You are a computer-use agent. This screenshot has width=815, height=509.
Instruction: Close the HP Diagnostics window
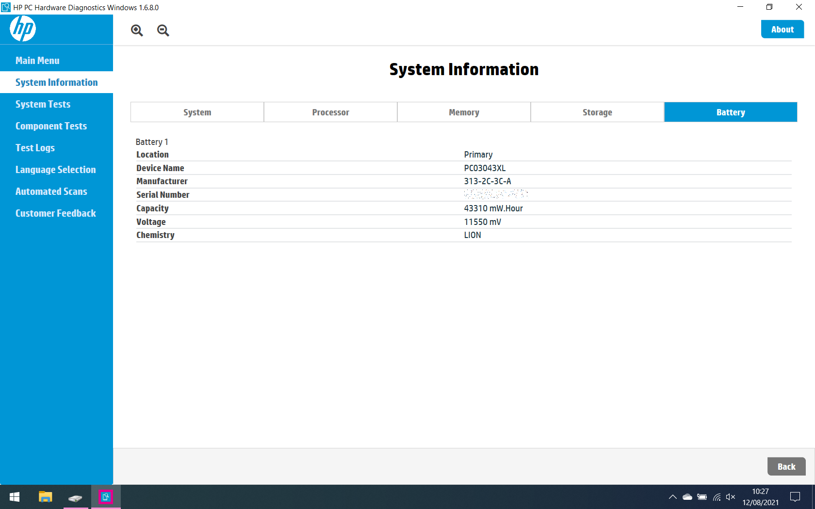[799, 7]
